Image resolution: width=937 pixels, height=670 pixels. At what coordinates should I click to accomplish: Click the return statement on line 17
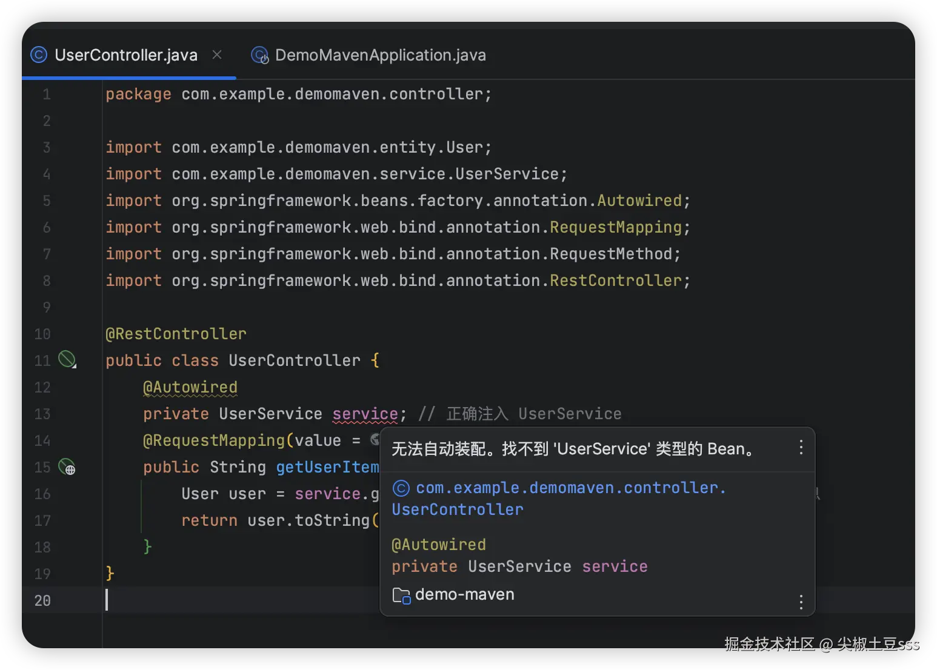click(280, 520)
